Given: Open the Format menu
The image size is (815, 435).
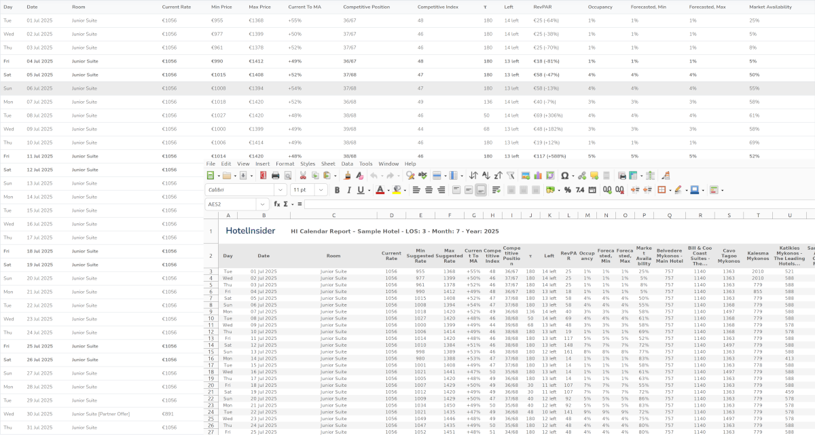Looking at the screenshot, I should click(285, 164).
